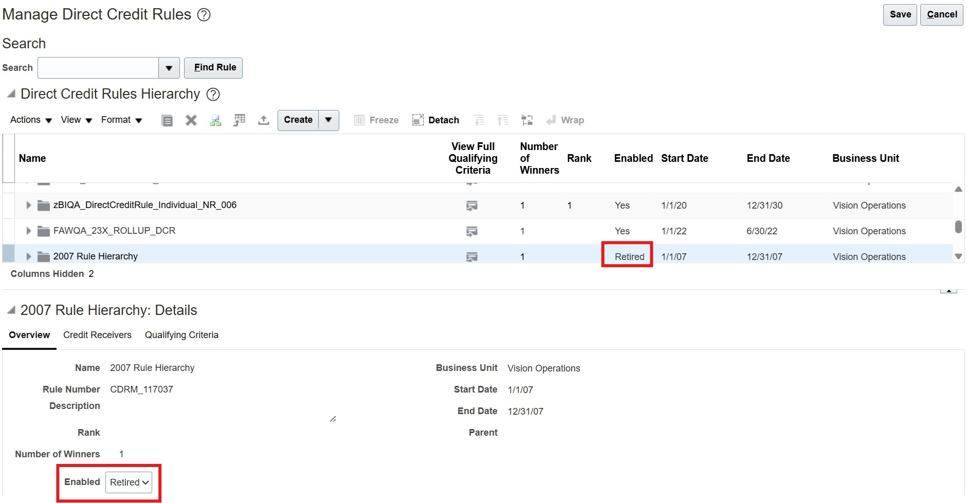Select the 2007 Rule Hierarchy row name
This screenshot has height=503, width=967.
pos(96,256)
